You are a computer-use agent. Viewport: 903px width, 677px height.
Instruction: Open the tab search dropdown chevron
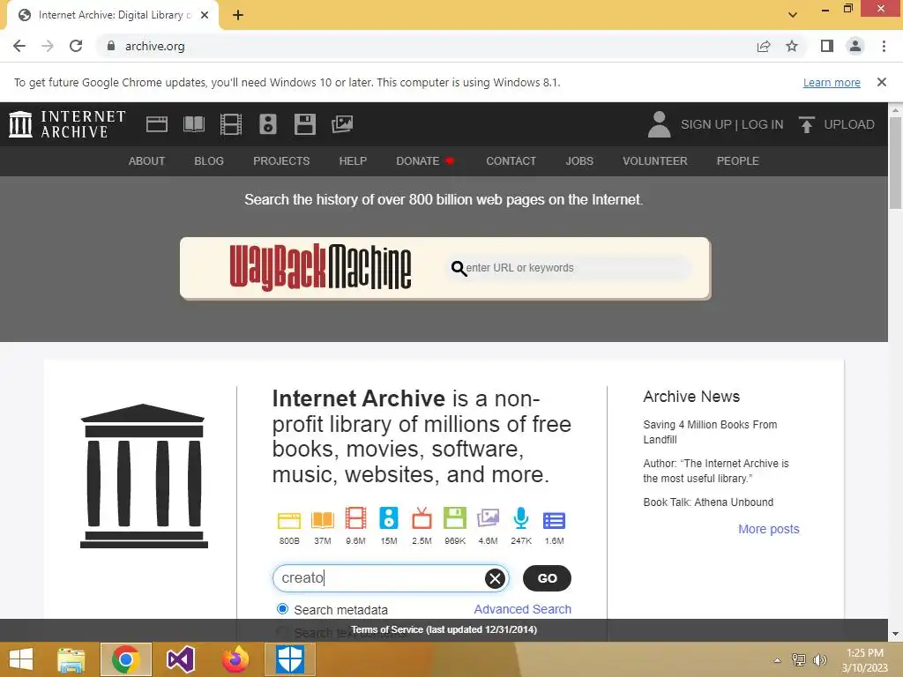point(793,14)
